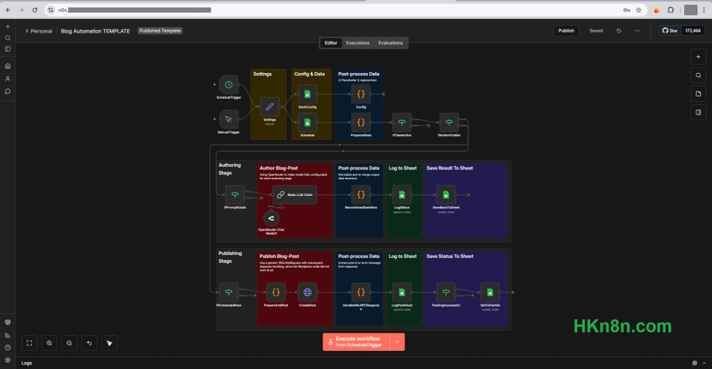Expand the Logs panel at bottom
Screen dimensions: 712x369
click(26, 363)
